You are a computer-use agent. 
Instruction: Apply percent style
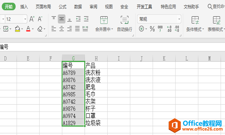pos(152,29)
